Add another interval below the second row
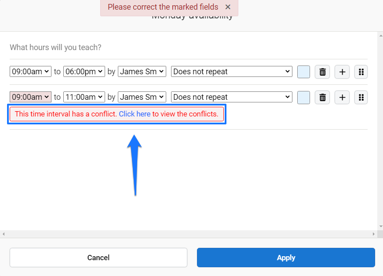The width and height of the screenshot is (383, 276). [x=342, y=97]
